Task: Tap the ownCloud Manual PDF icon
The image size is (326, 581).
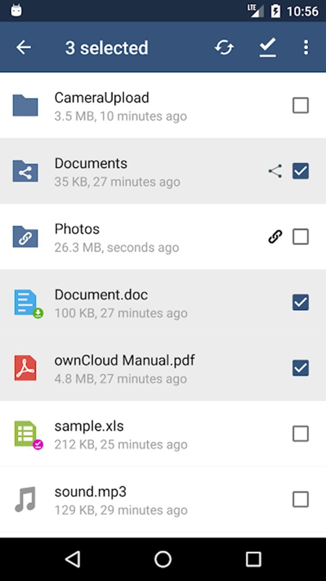Action: click(25, 368)
